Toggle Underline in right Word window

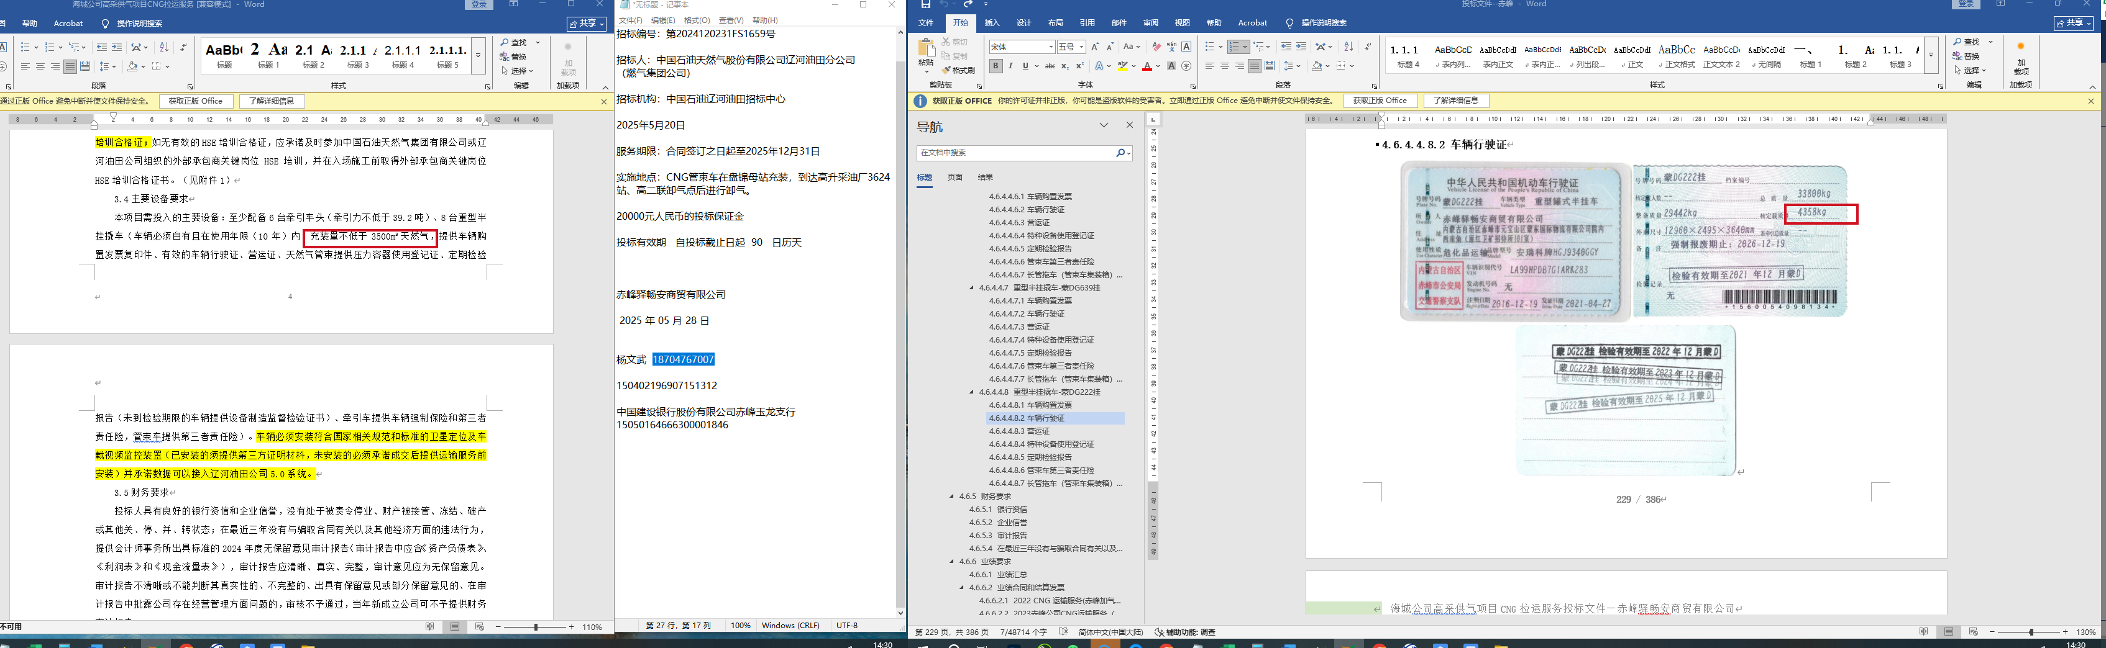pyautogui.click(x=1025, y=66)
